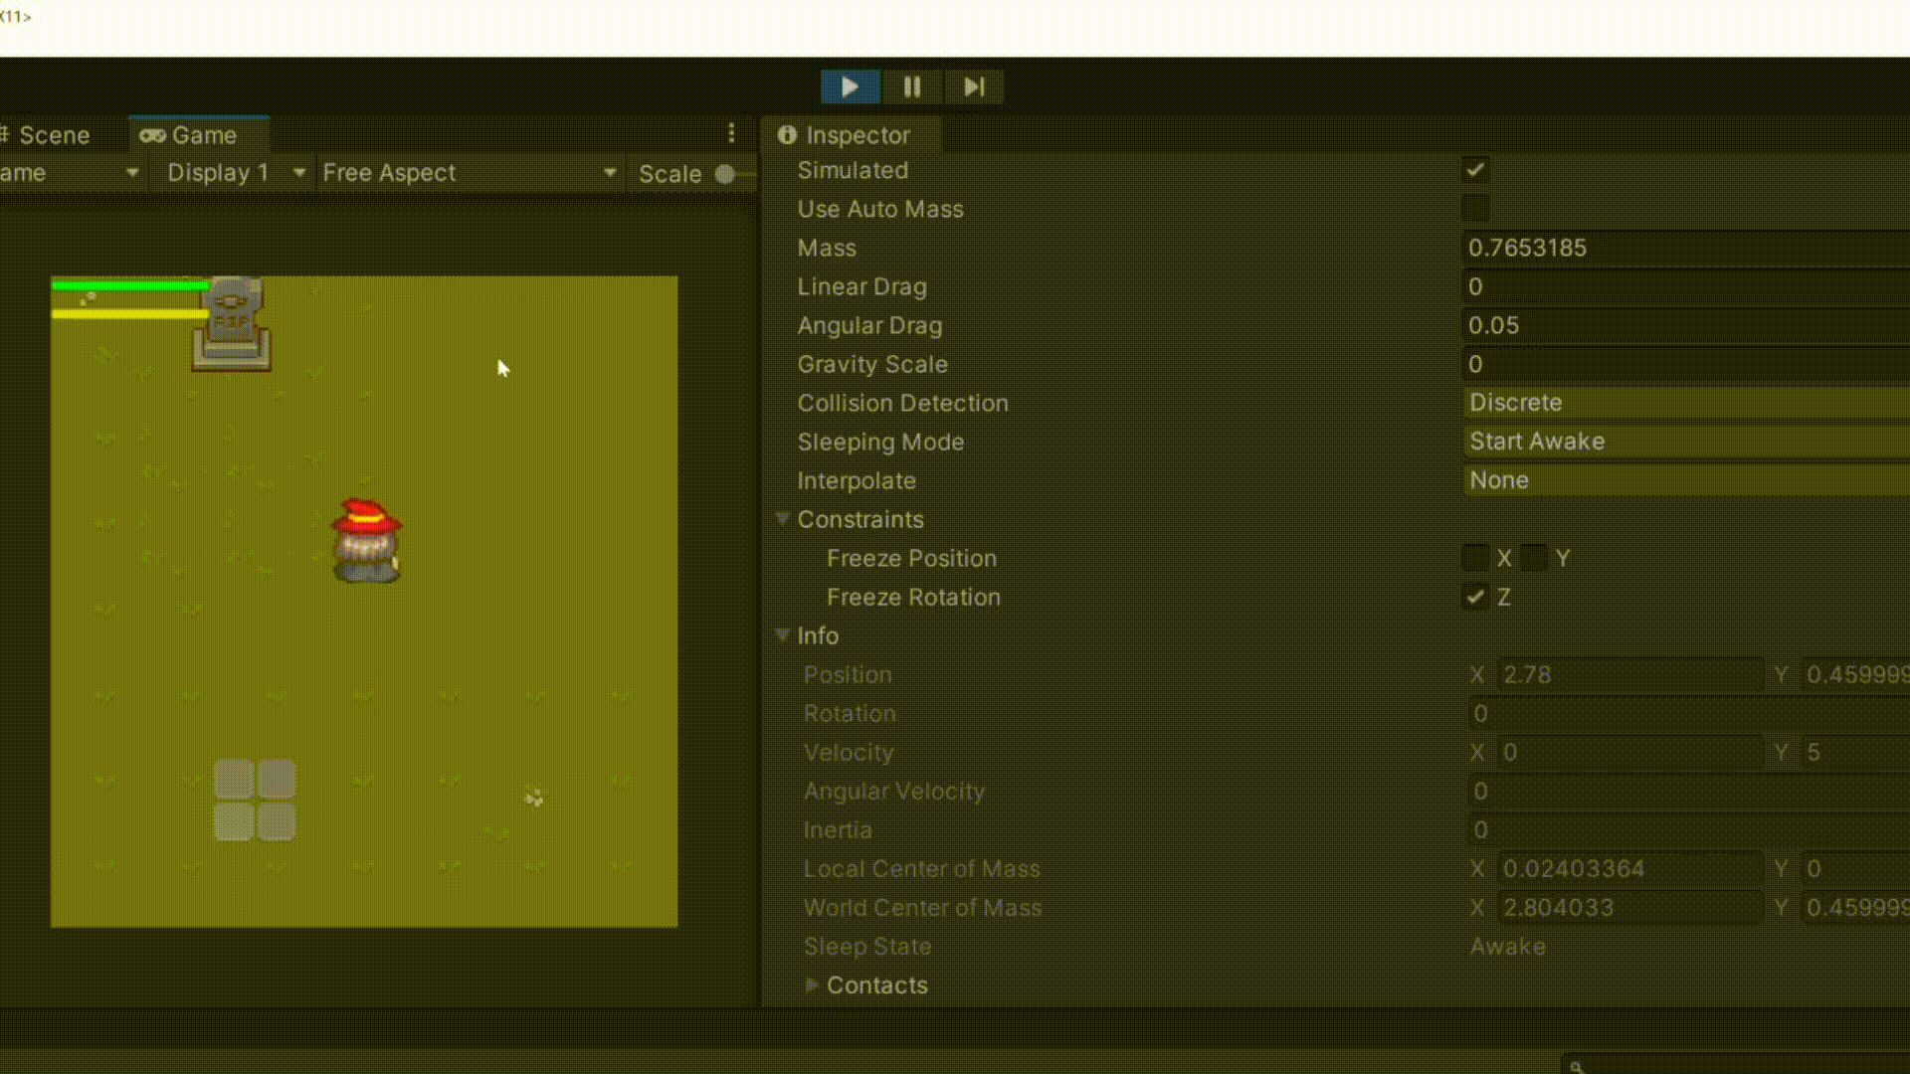Switch to the Scene tab

[54, 135]
